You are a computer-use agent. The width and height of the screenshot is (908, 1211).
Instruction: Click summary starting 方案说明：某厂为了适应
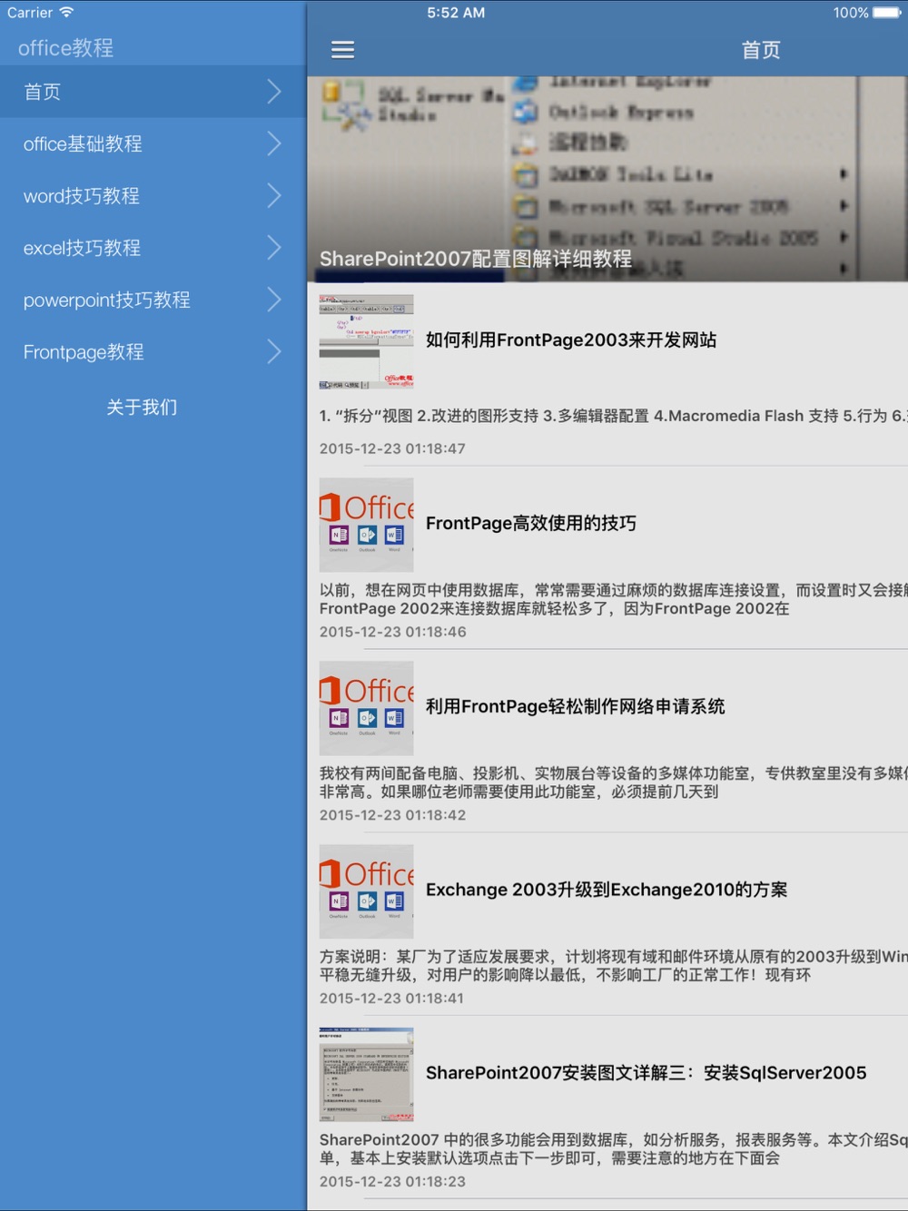(x=613, y=966)
